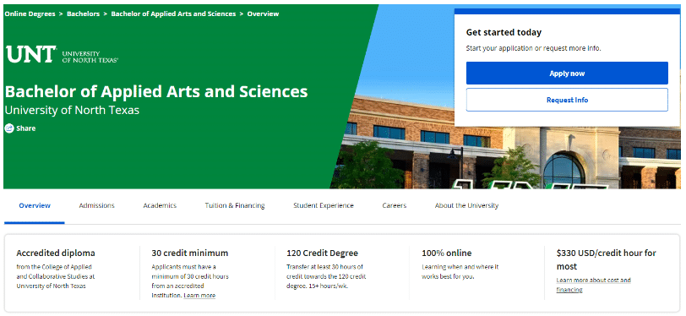Click the Share icon under University of North Texas

pos(9,128)
